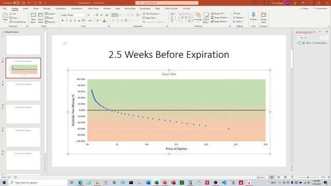Click the Redo icon in title bar
The width and height of the screenshot is (331, 186).
click(x=35, y=3)
